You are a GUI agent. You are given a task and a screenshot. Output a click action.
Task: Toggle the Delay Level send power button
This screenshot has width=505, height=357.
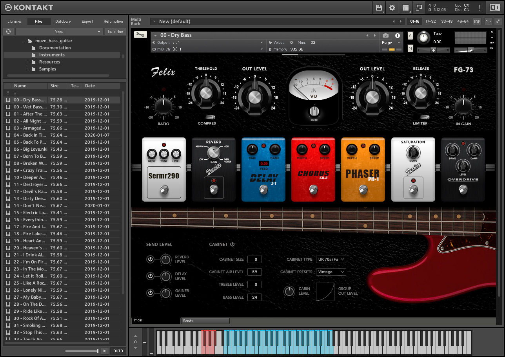coord(151,276)
